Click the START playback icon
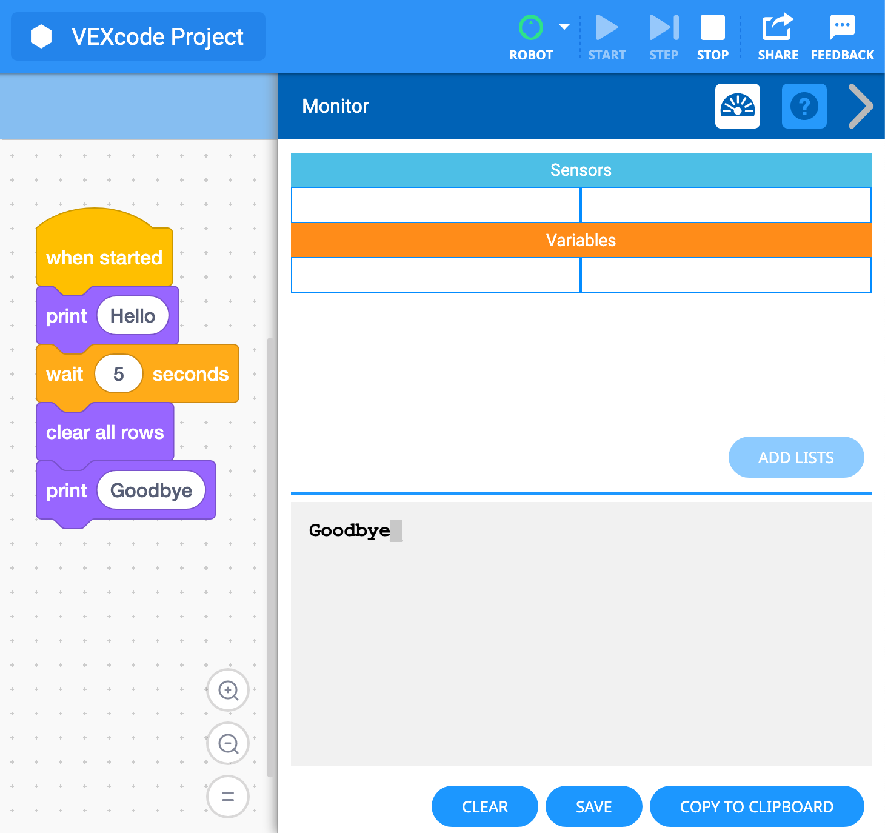This screenshot has height=833, width=885. point(607,27)
